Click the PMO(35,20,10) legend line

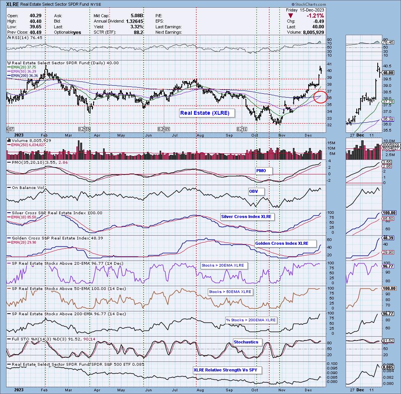point(37,163)
